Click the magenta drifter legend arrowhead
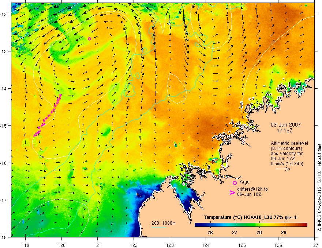The height and width of the screenshot is (248, 322). click(232, 193)
